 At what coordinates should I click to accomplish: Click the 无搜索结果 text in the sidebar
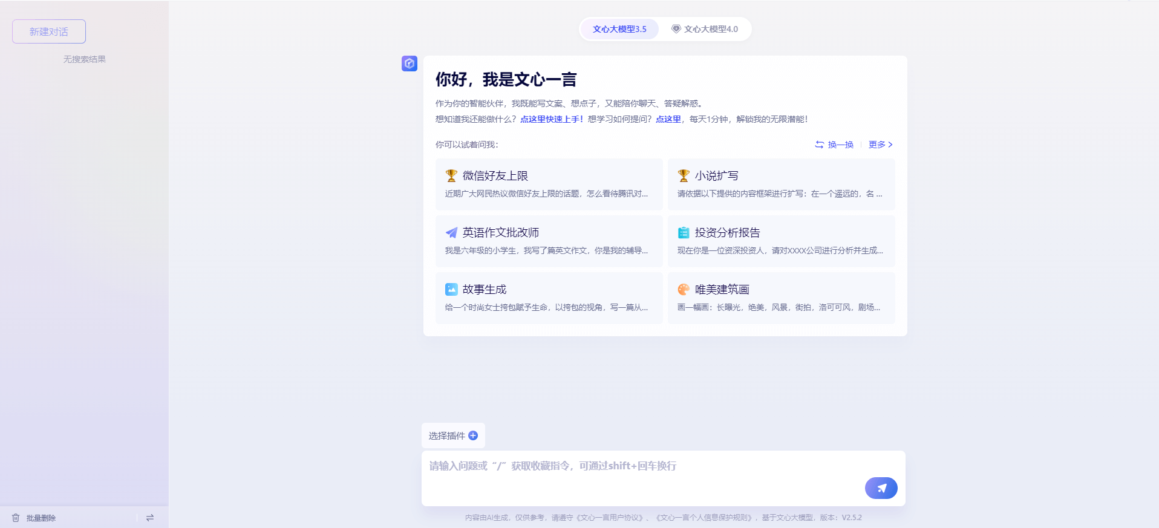[x=85, y=59]
